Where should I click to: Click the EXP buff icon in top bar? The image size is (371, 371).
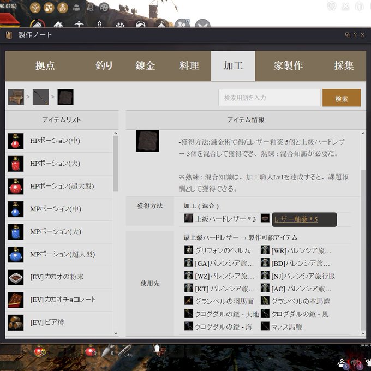point(62,9)
